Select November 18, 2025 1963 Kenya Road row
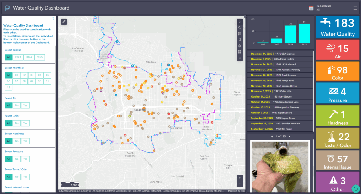Viewport: 361px width, 194px height. (280, 80)
